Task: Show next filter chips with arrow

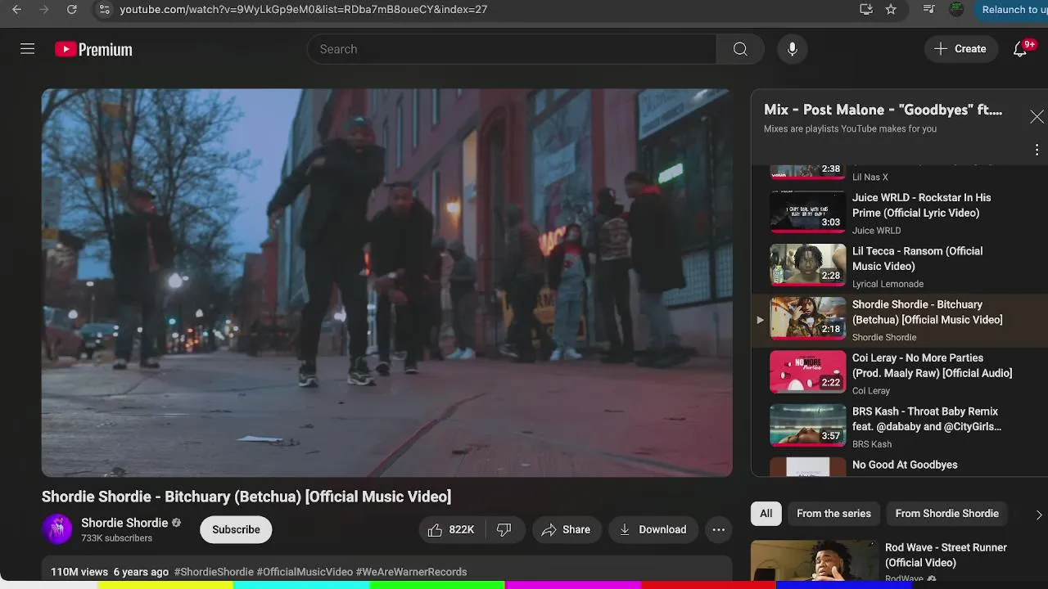Action: click(x=1038, y=515)
